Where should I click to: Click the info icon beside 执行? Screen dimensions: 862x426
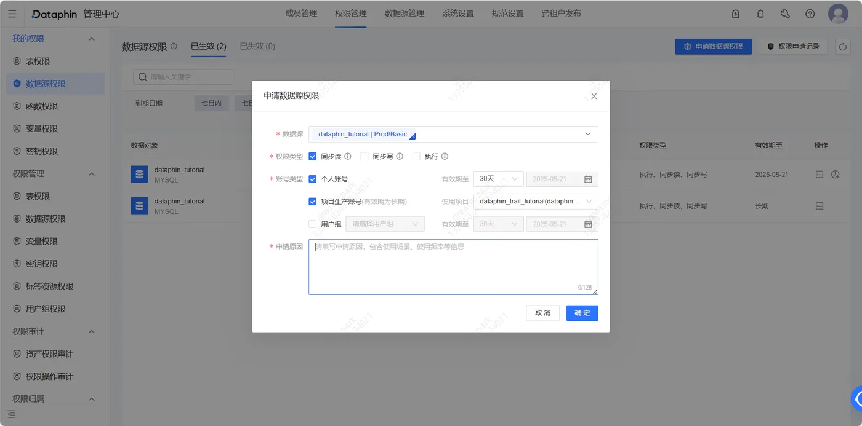pyautogui.click(x=445, y=156)
